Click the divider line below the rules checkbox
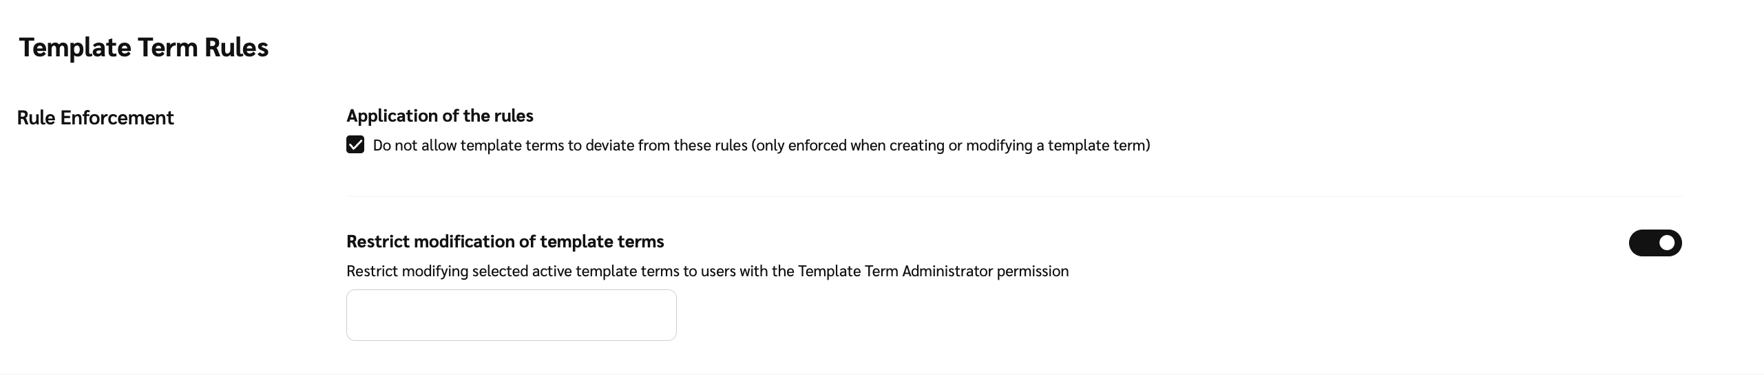 (x=1014, y=196)
